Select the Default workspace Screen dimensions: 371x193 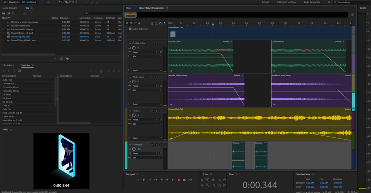click(265, 2)
